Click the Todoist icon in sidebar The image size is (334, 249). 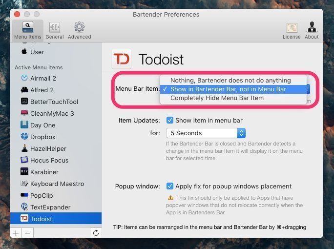click(x=24, y=218)
